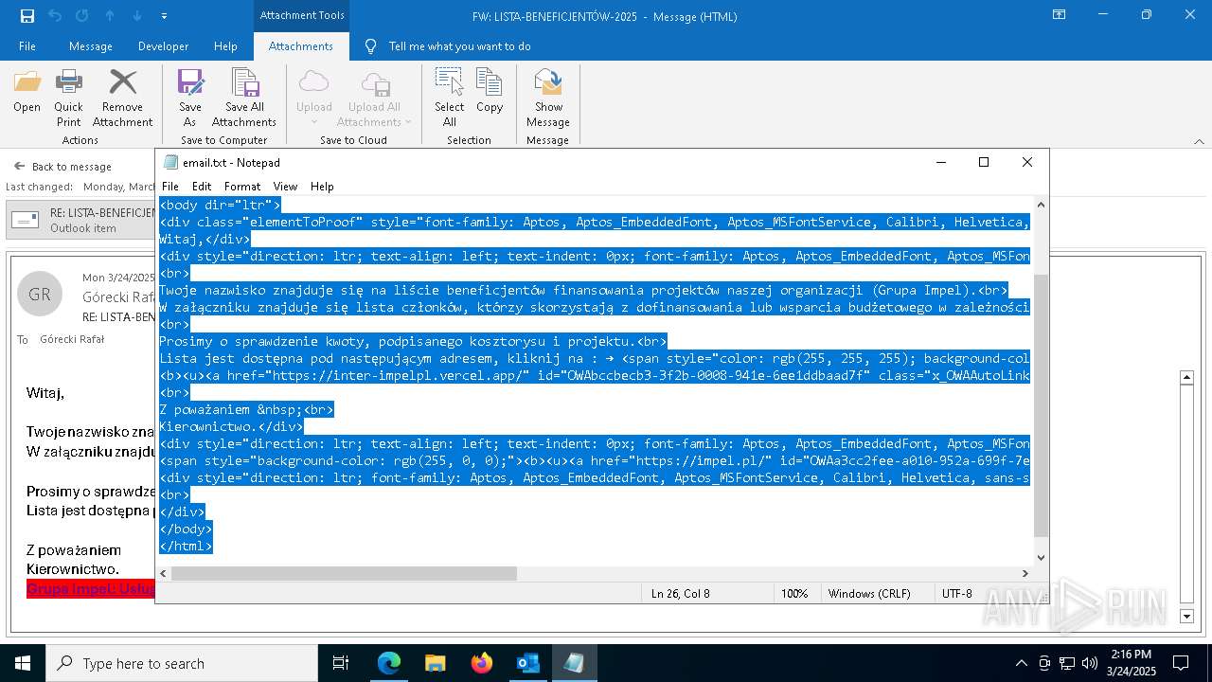The height and width of the screenshot is (682, 1212).
Task: Open the Notepad Format menu
Action: pos(242,187)
